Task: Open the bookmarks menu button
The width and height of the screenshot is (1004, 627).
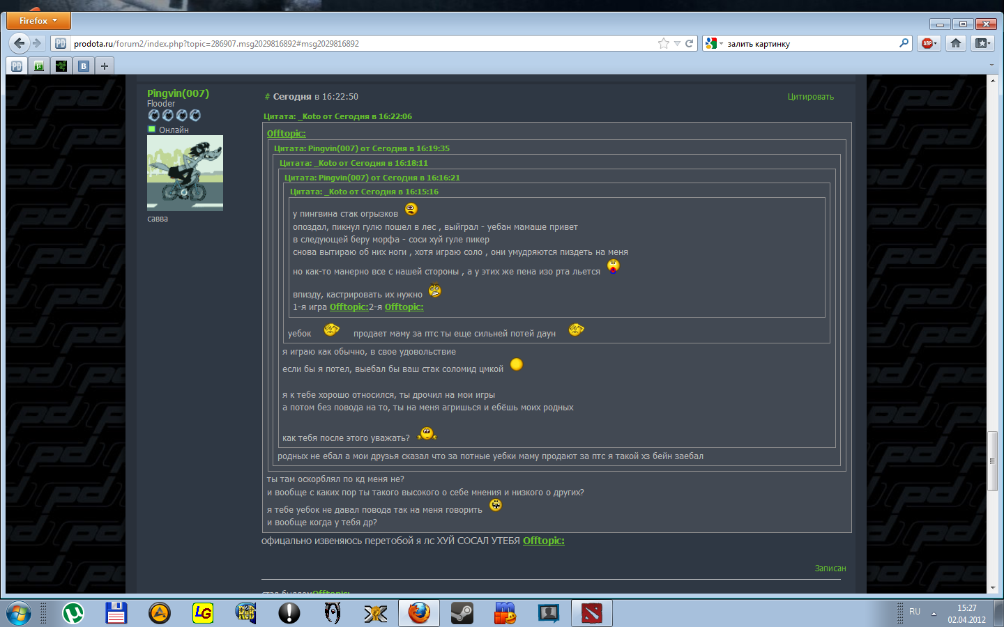Action: (982, 43)
